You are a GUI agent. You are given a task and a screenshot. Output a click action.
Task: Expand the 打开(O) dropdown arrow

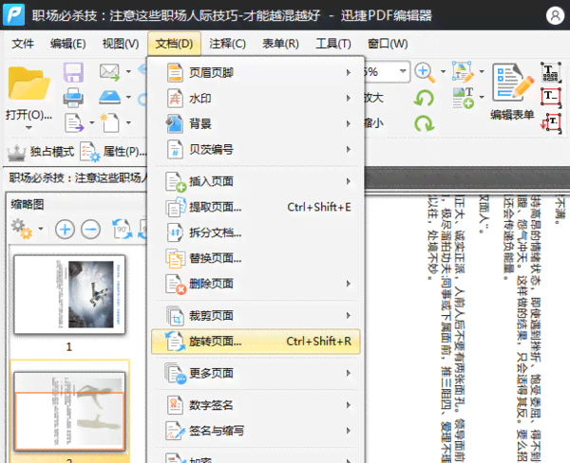click(x=28, y=128)
